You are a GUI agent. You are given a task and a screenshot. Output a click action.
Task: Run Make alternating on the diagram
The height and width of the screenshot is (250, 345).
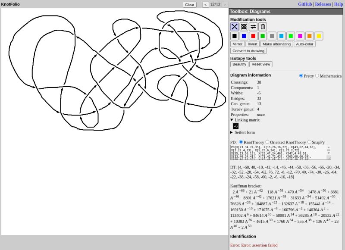point(276,44)
